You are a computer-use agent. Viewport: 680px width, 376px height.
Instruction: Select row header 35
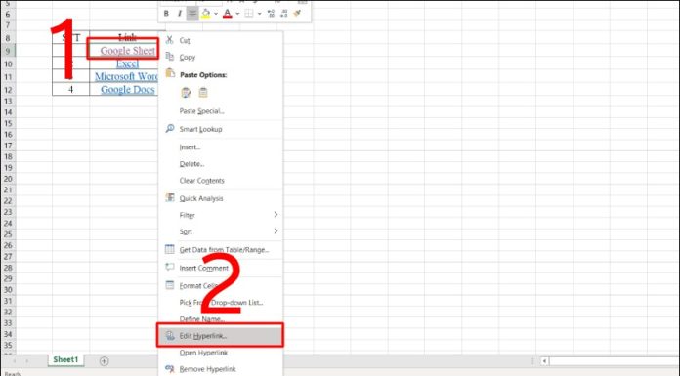point(8,345)
